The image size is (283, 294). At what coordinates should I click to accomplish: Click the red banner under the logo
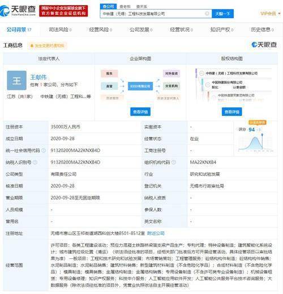pyautogui.click(x=63, y=11)
